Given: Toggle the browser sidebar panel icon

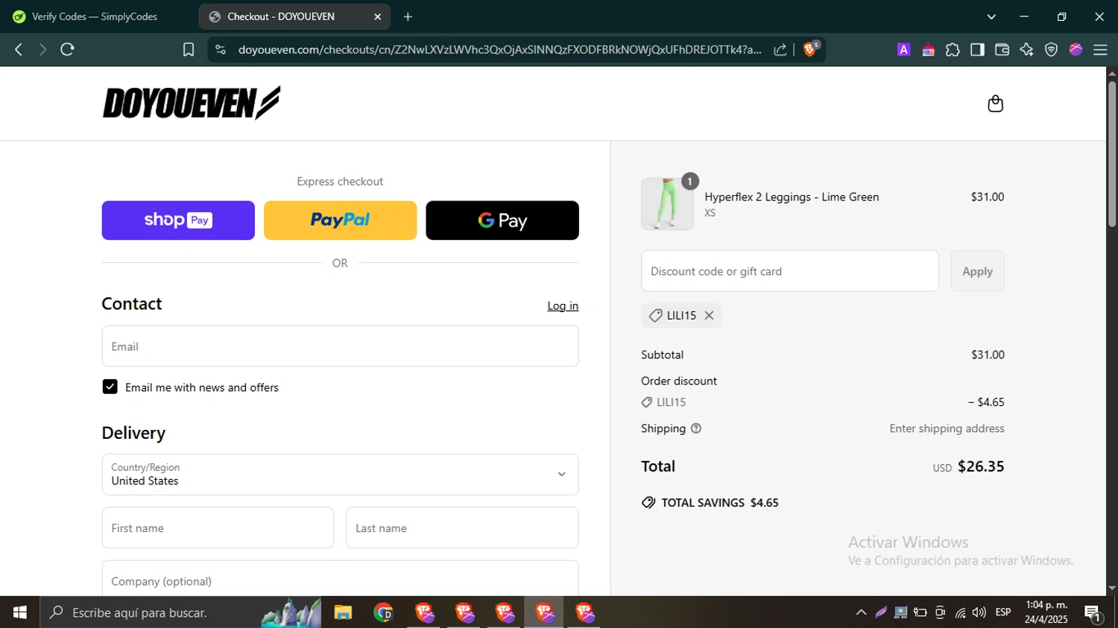Looking at the screenshot, I should [x=977, y=50].
